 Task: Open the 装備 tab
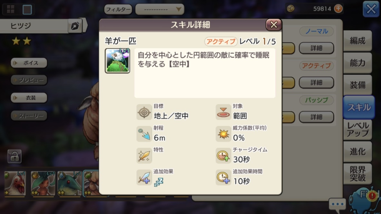pos(357,85)
